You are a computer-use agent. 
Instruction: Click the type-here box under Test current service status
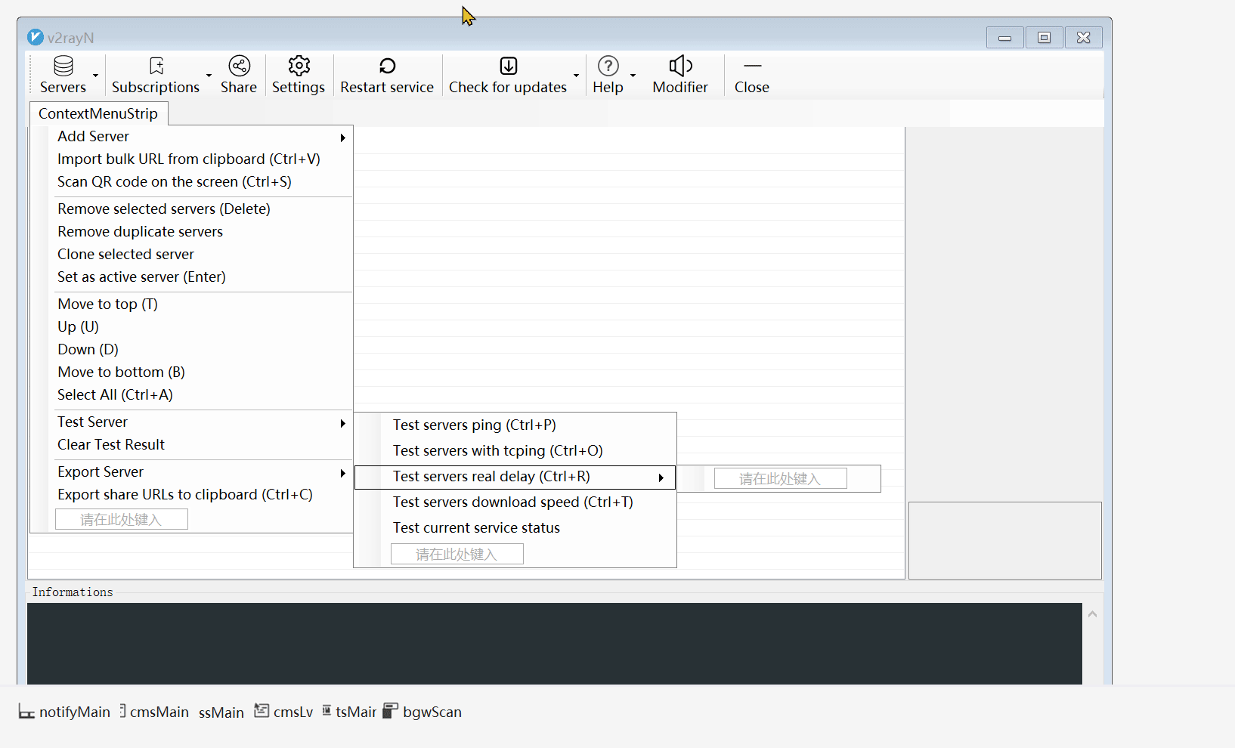point(457,555)
